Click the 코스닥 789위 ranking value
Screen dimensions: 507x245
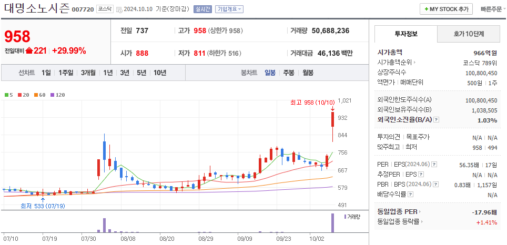click(x=480, y=63)
